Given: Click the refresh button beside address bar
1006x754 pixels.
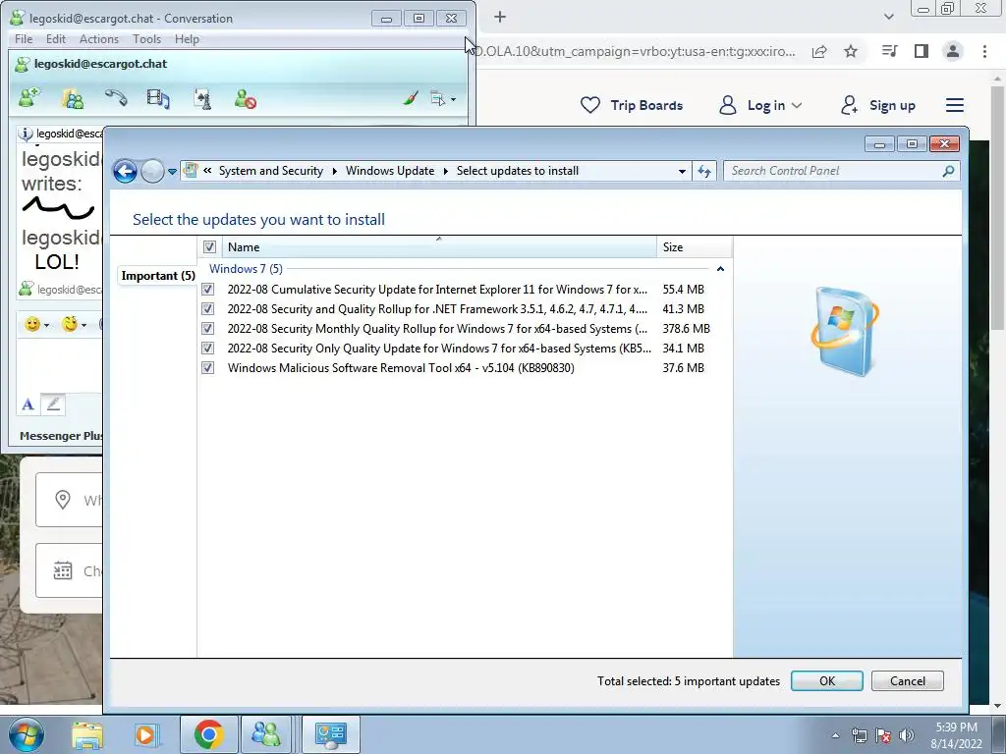Looking at the screenshot, I should 704,171.
